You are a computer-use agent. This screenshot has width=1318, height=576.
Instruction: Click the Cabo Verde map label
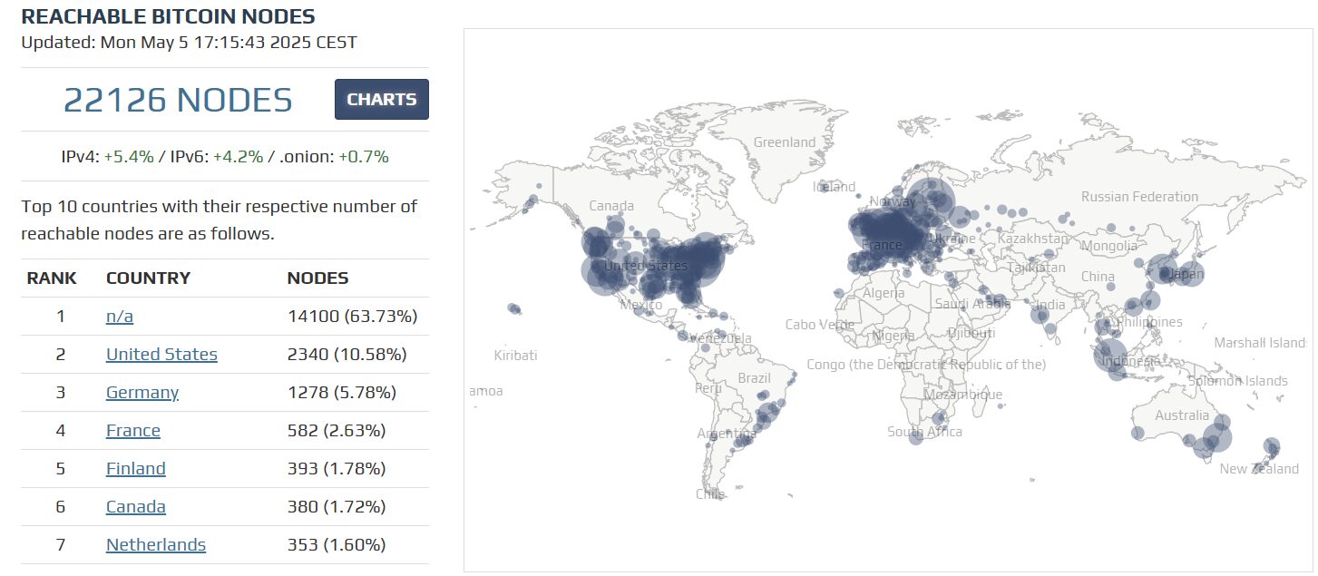[820, 325]
